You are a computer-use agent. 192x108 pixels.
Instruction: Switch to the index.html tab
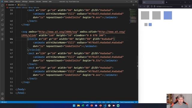point(11,5)
